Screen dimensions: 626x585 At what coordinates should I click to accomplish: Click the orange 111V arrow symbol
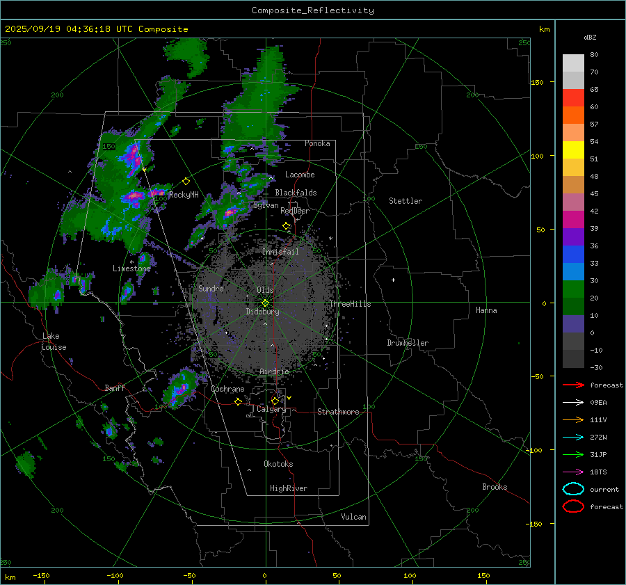click(572, 419)
